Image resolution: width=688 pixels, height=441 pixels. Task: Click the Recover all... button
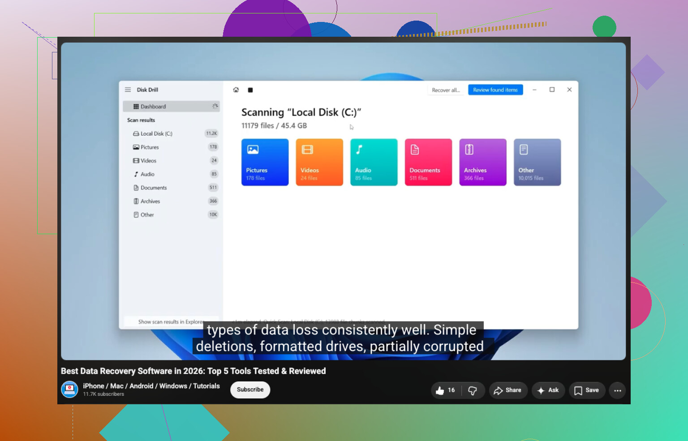[446, 90]
